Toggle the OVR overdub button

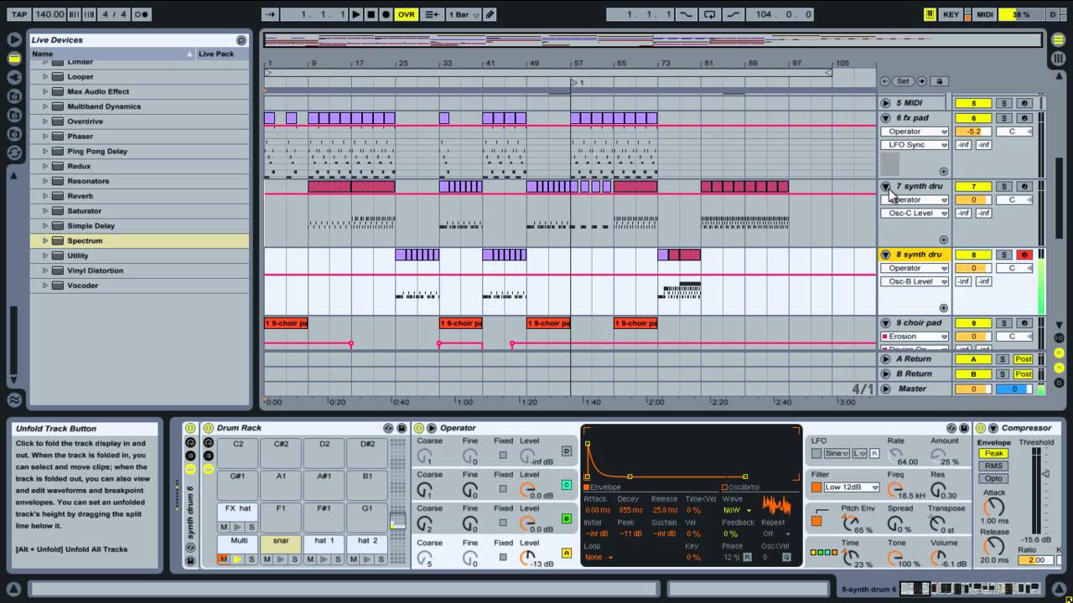tap(407, 14)
